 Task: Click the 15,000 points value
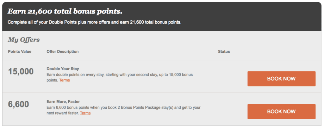[21, 71]
